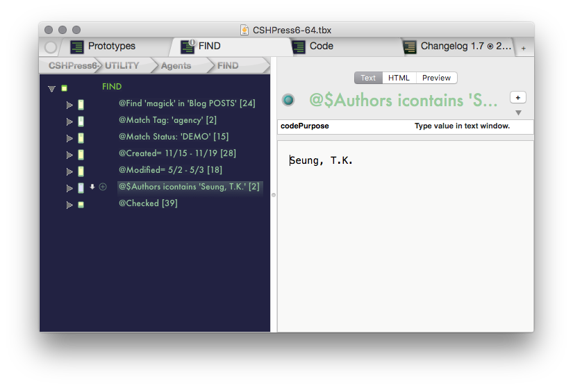Go to CSHPress6 breadcrumb
The height and width of the screenshot is (388, 573).
pos(73,66)
